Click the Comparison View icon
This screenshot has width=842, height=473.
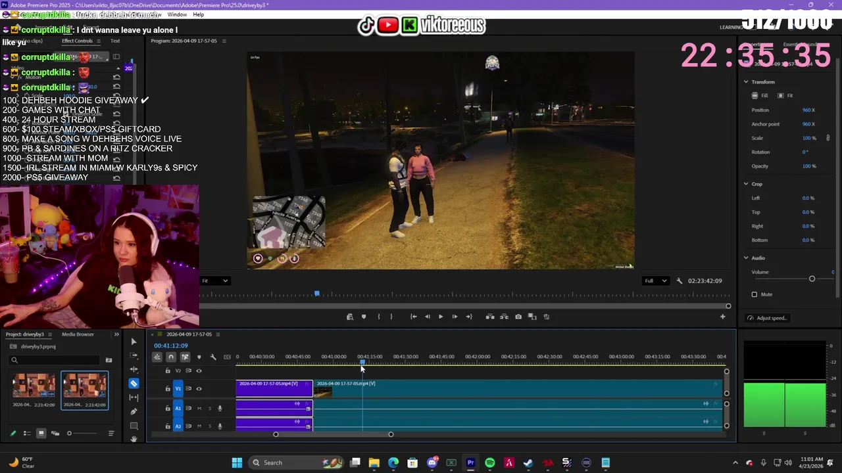click(x=532, y=317)
